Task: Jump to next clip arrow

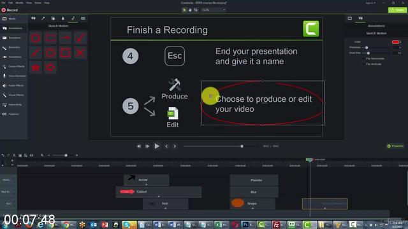Action: click(x=175, y=146)
